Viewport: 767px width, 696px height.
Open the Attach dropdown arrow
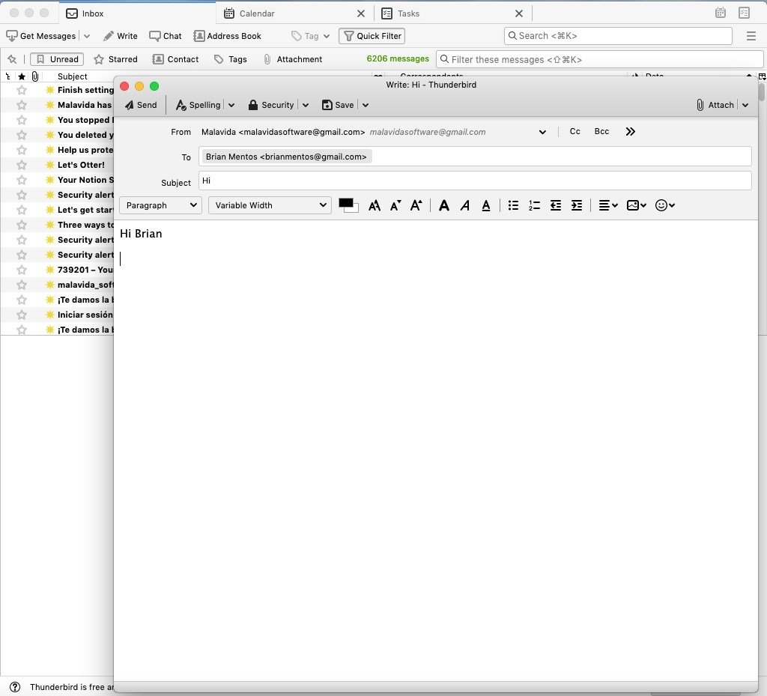point(745,105)
